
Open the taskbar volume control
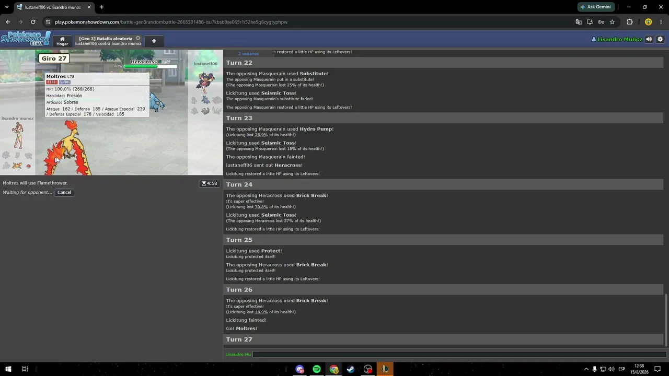click(612, 369)
